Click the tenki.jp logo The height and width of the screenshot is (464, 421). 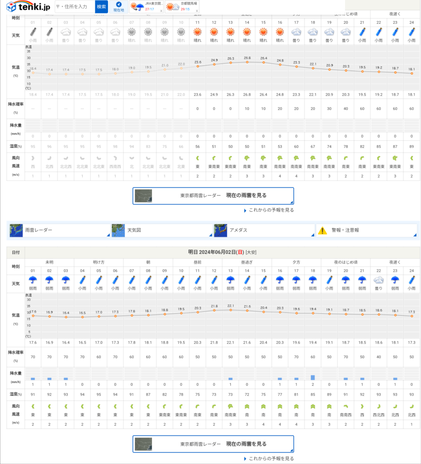[28, 7]
